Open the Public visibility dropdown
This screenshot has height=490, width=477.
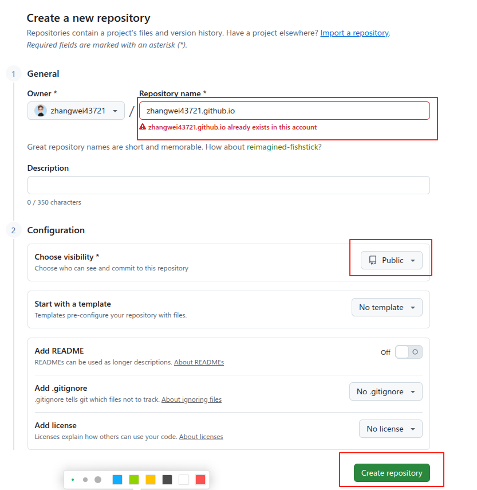click(392, 260)
